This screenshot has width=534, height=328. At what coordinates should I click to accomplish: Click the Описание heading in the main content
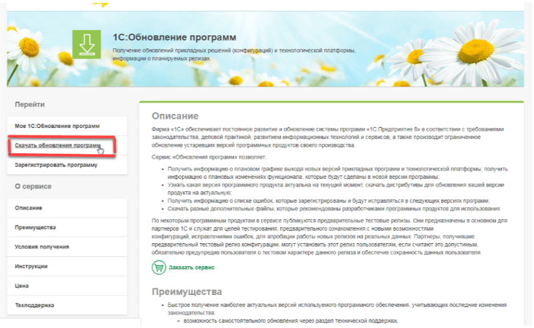tap(175, 116)
